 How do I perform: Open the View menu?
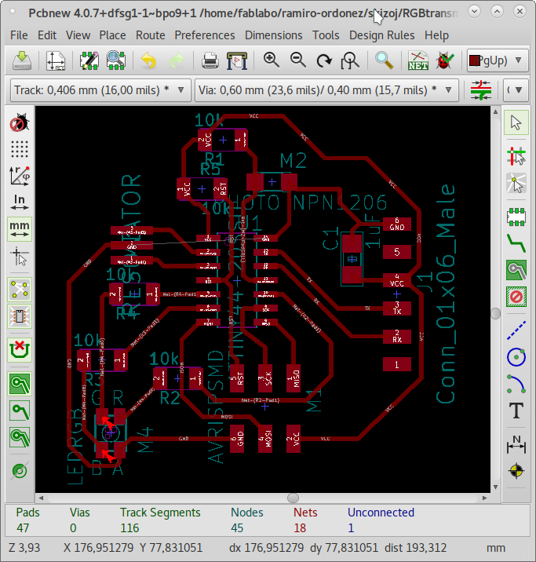pyautogui.click(x=78, y=35)
